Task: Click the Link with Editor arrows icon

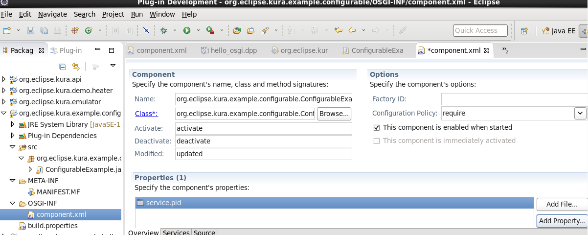Action: pyautogui.click(x=76, y=66)
